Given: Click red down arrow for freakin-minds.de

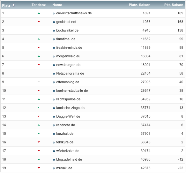Looking at the screenshot, I should coord(39,47).
